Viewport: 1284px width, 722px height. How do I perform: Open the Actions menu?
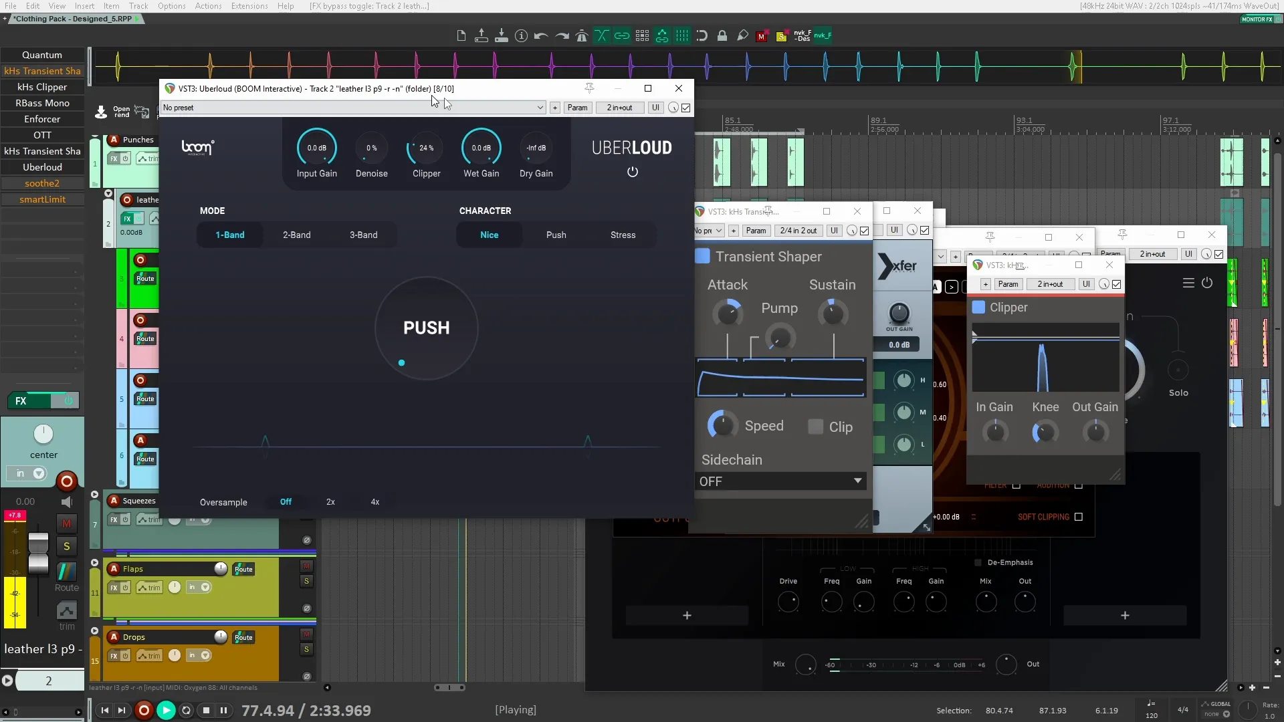click(x=208, y=6)
